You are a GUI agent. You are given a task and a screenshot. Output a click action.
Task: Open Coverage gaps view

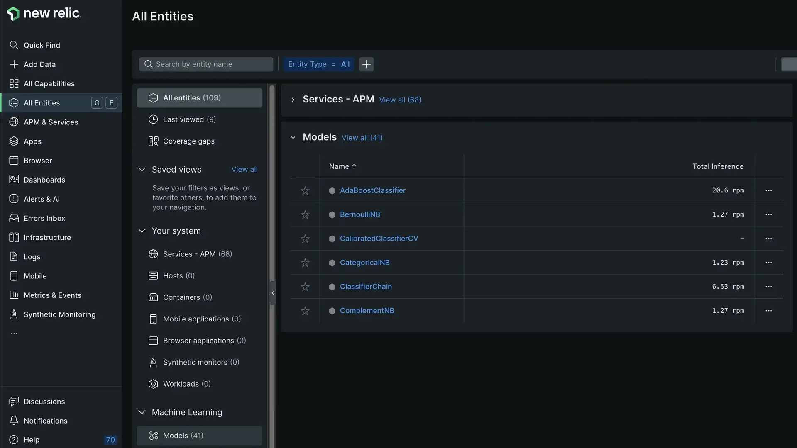(188, 141)
